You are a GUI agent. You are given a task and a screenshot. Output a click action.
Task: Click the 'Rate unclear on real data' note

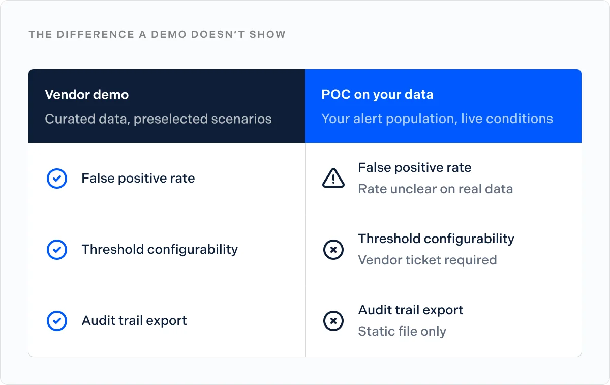[436, 189]
